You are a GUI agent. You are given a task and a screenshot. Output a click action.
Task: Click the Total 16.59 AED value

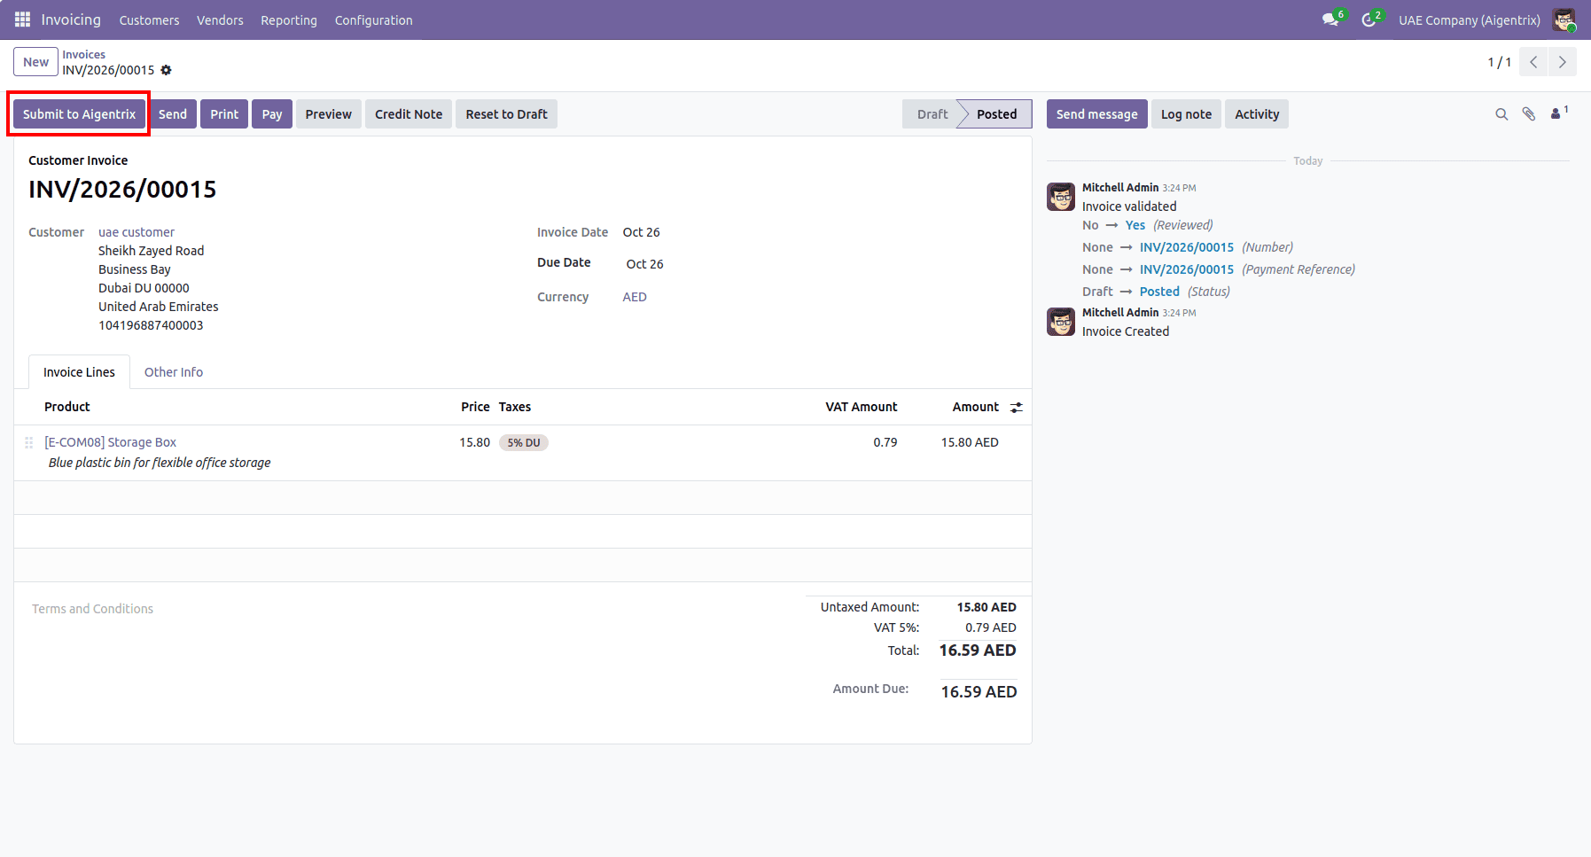(978, 651)
